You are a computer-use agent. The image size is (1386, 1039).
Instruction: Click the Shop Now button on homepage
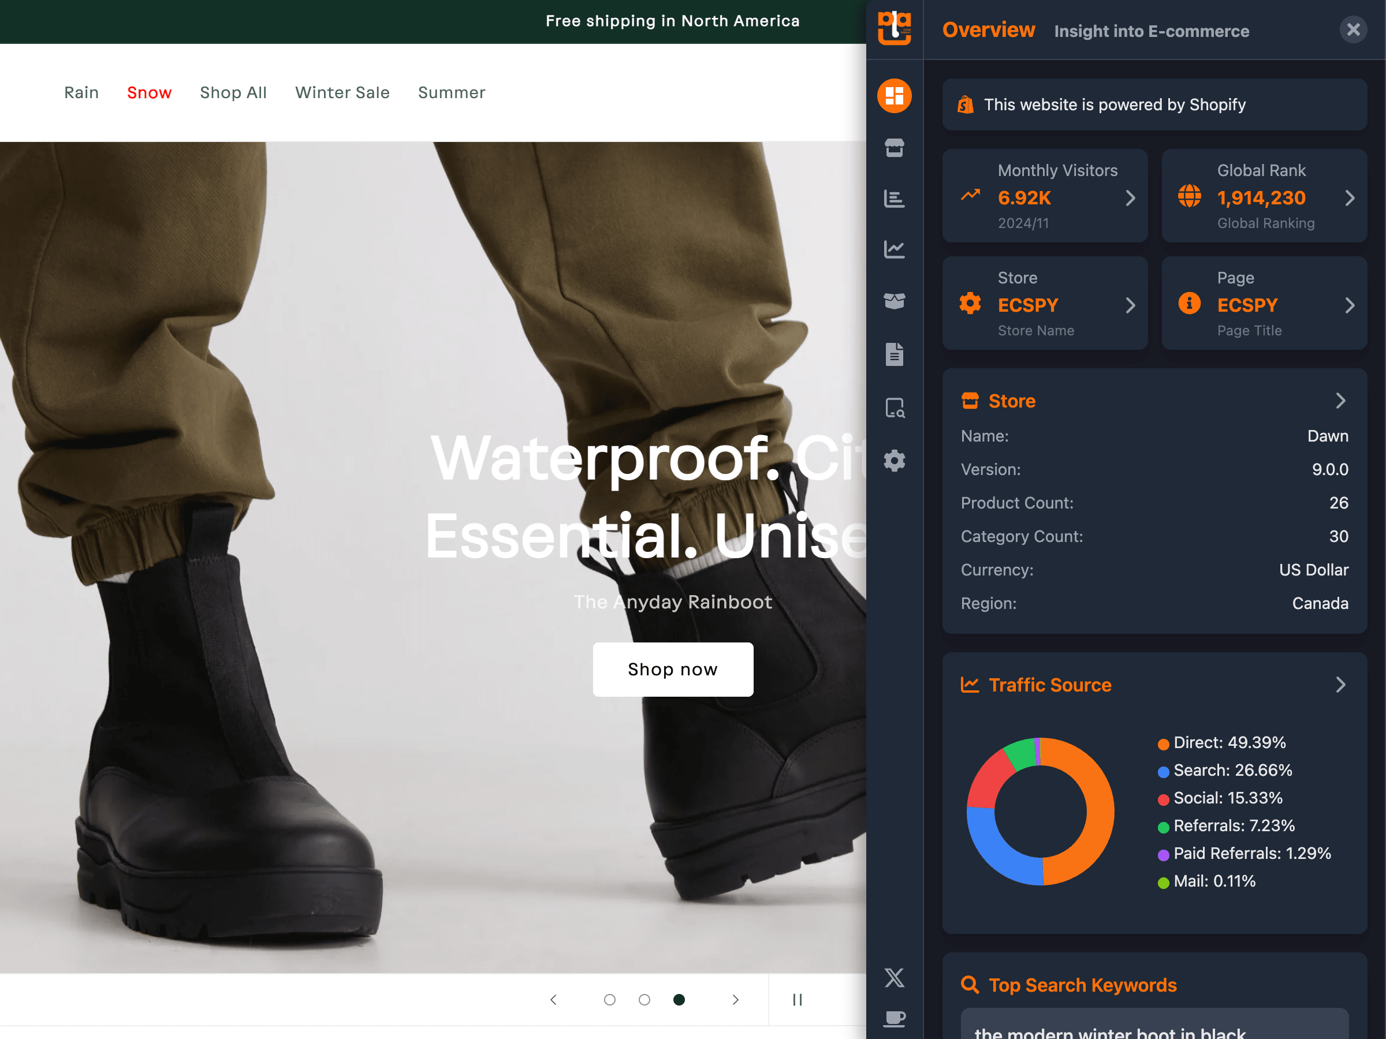pyautogui.click(x=672, y=669)
